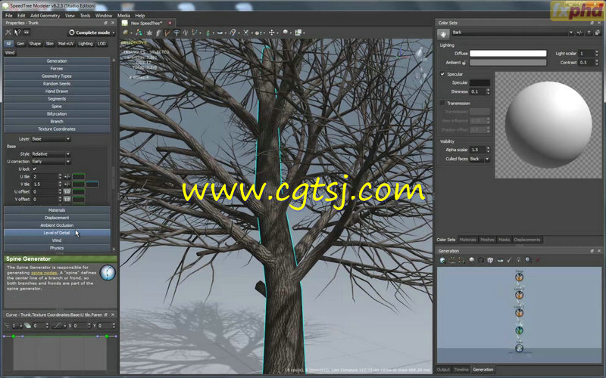Click the U tile value field
This screenshot has height=378, width=606.
point(47,177)
